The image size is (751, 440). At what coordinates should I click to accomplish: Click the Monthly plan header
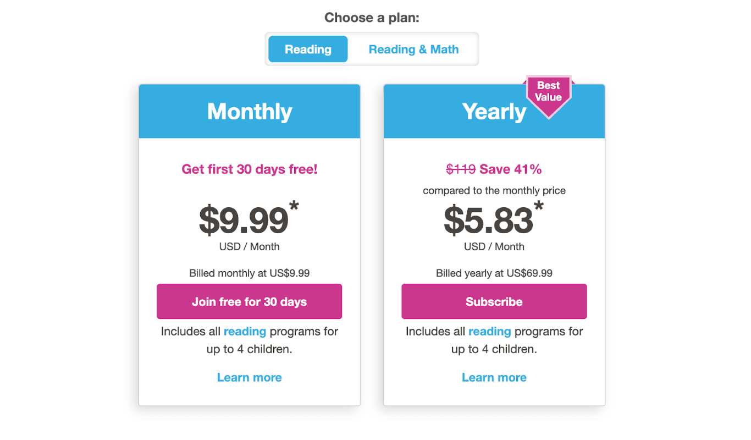(x=250, y=111)
